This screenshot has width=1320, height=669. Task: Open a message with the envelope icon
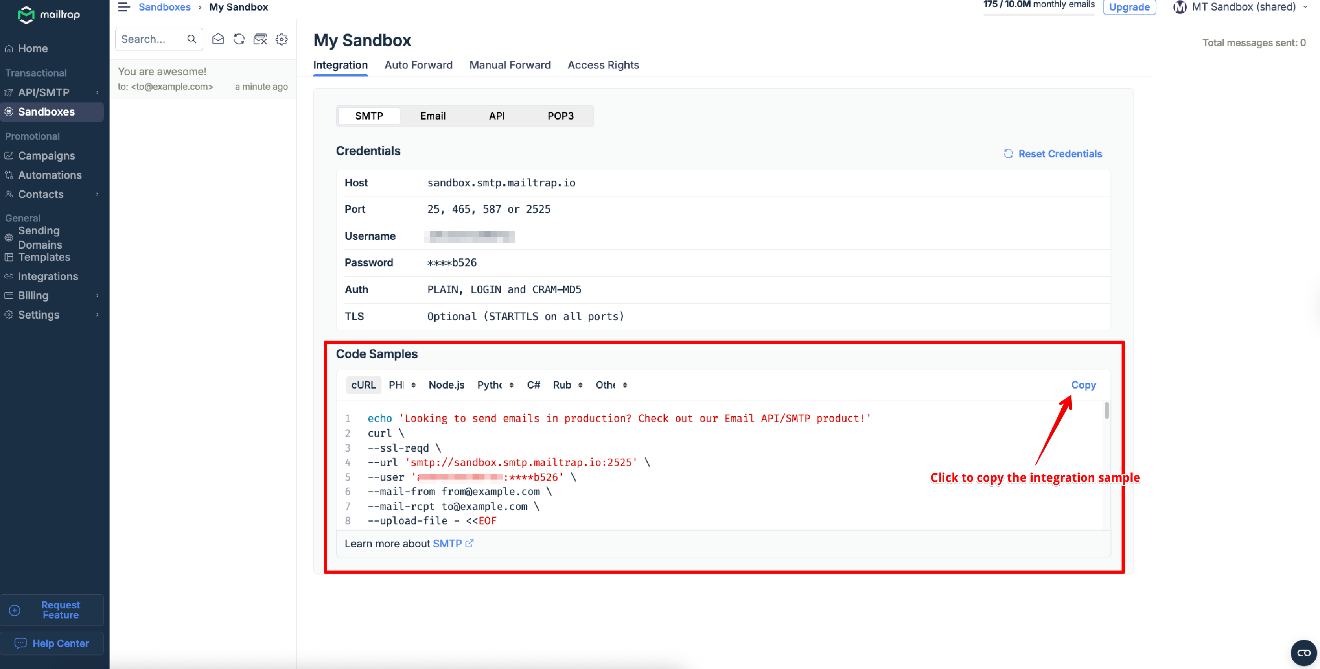point(218,39)
